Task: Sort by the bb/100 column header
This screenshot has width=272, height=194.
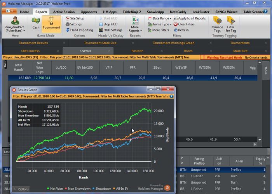Action: (x=61, y=68)
